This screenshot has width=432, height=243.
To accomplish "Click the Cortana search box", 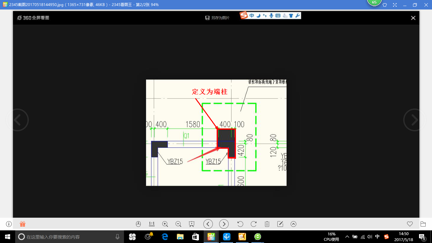I will pos(70,237).
